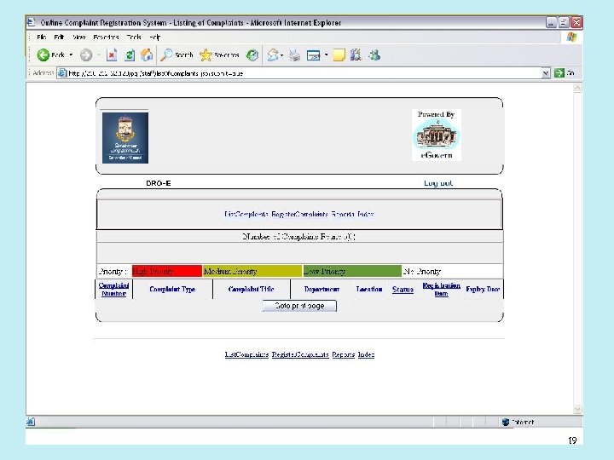Viewport: 614px width, 460px height.
Task: Click the Department column header
Action: 321,290
